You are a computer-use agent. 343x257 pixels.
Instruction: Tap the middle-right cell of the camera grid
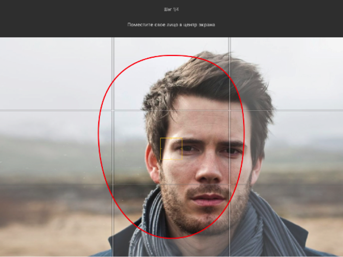click(286, 147)
